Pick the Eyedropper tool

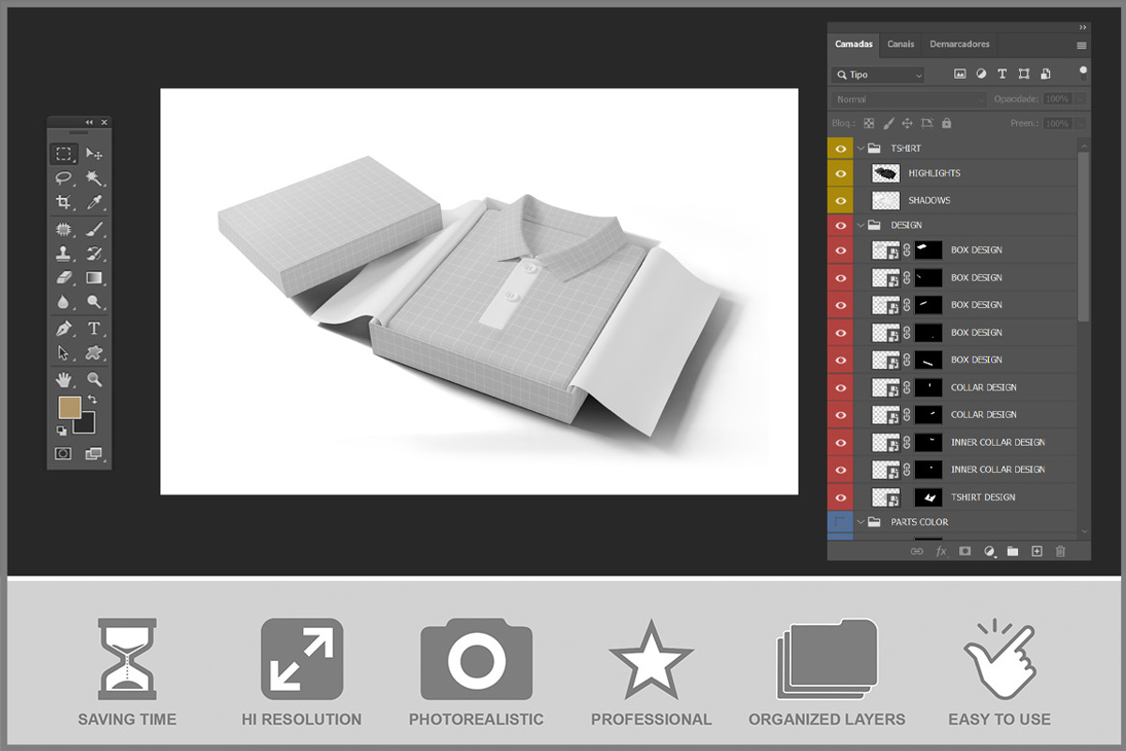point(94,202)
